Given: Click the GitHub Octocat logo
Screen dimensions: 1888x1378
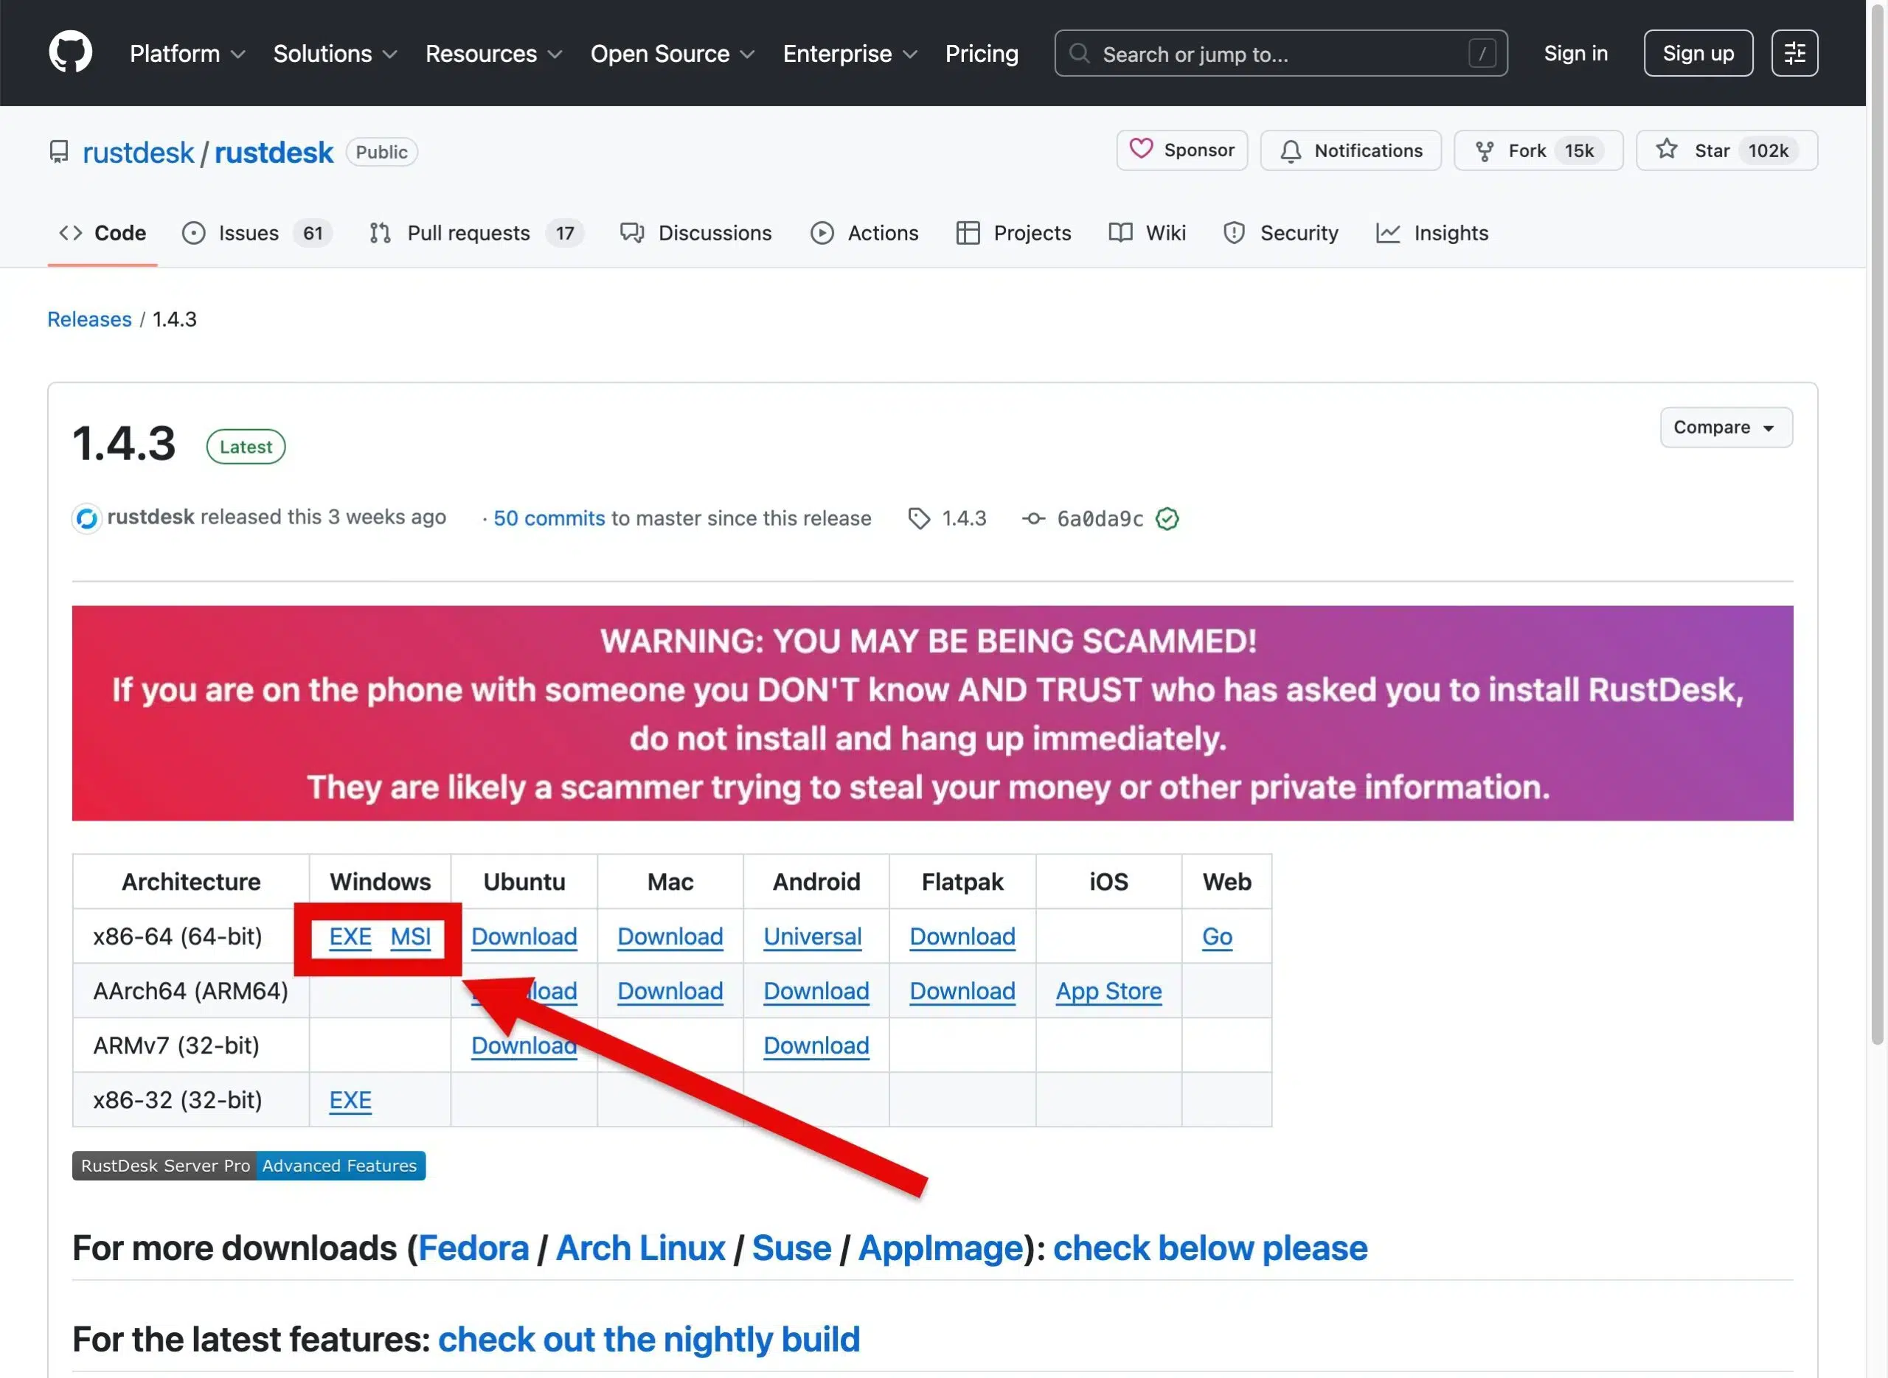Looking at the screenshot, I should click(x=70, y=52).
